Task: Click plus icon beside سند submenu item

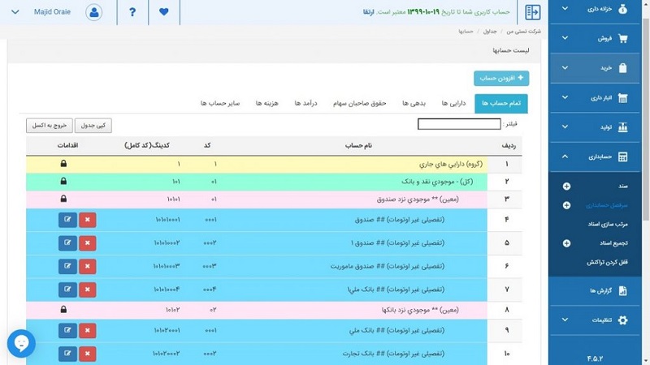Action: (x=566, y=187)
